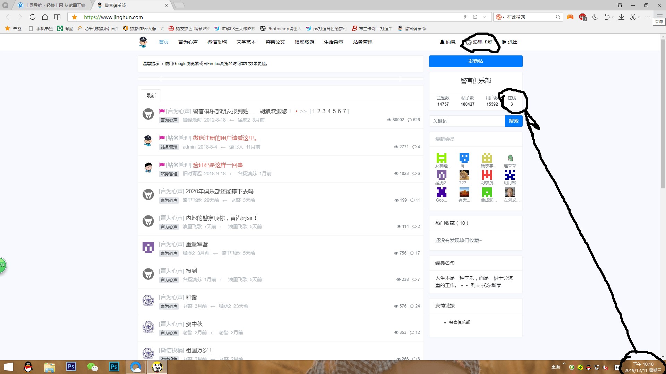Open the browser hamburger menu
Viewport: 666px width, 374px height.
pos(659,16)
